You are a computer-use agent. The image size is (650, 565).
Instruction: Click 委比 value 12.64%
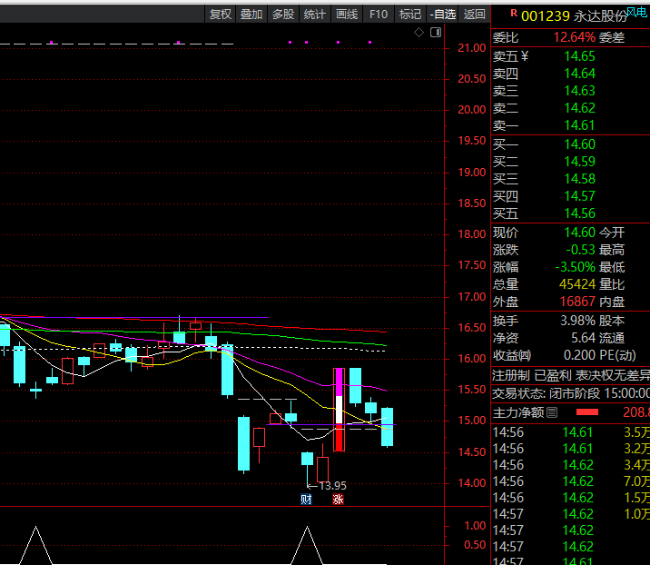575,37
